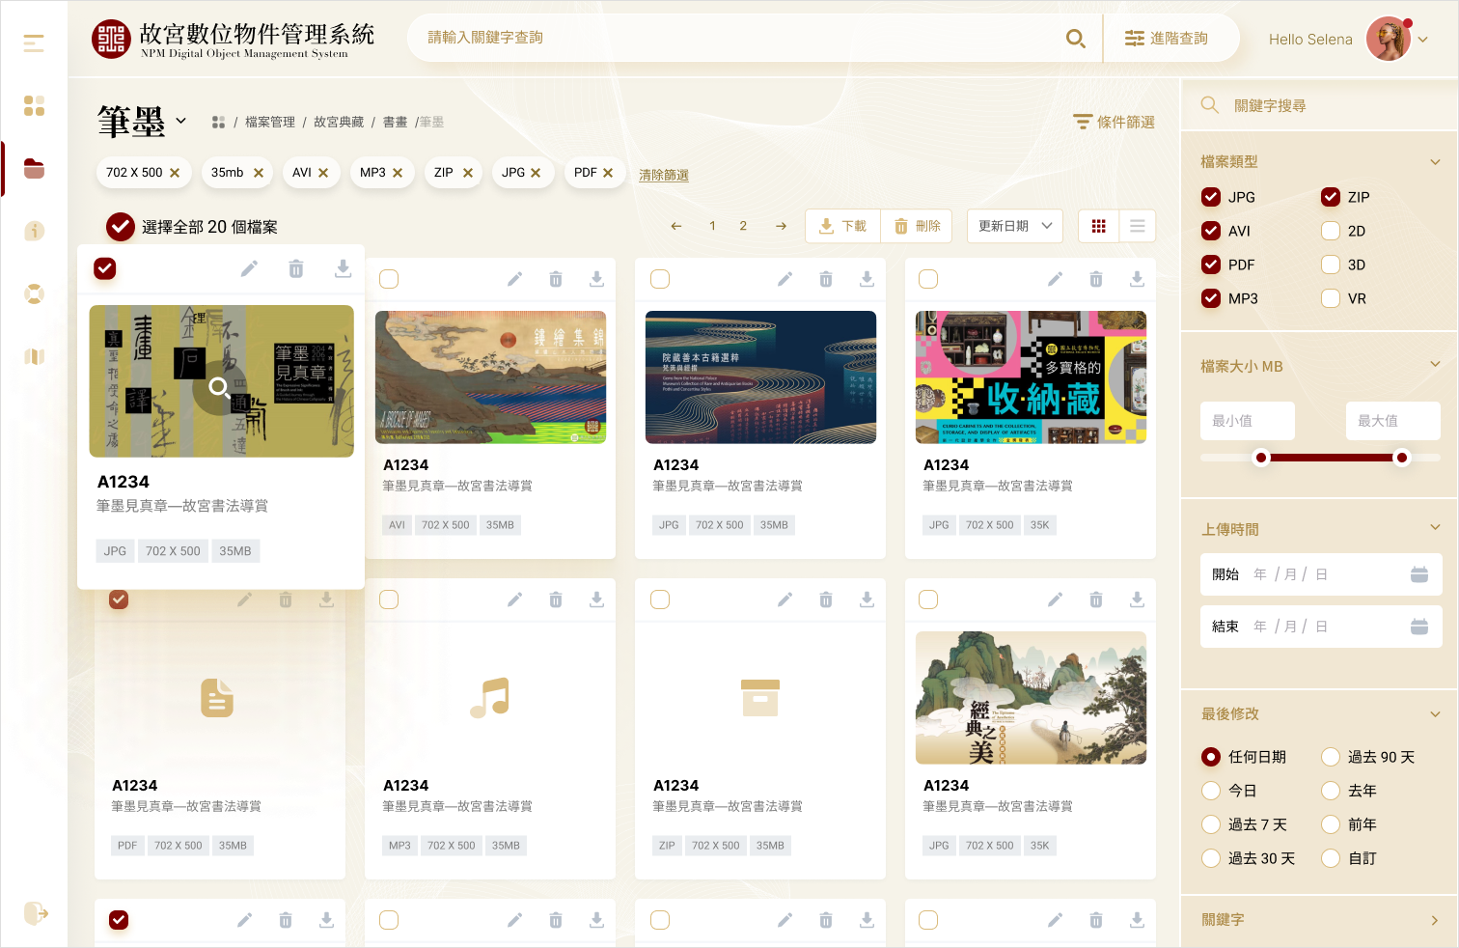Click the logout icon in sidebar
The image size is (1459, 948).
pyautogui.click(x=36, y=912)
